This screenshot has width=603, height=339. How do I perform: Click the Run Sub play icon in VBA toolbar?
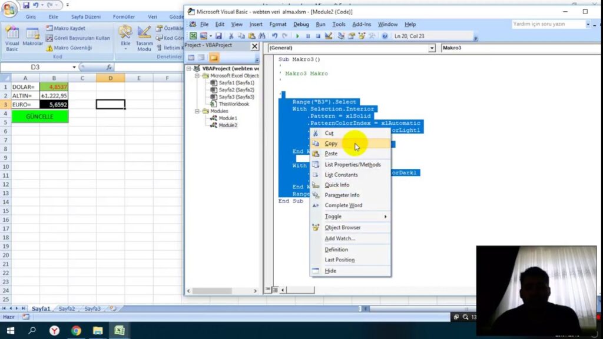(298, 36)
